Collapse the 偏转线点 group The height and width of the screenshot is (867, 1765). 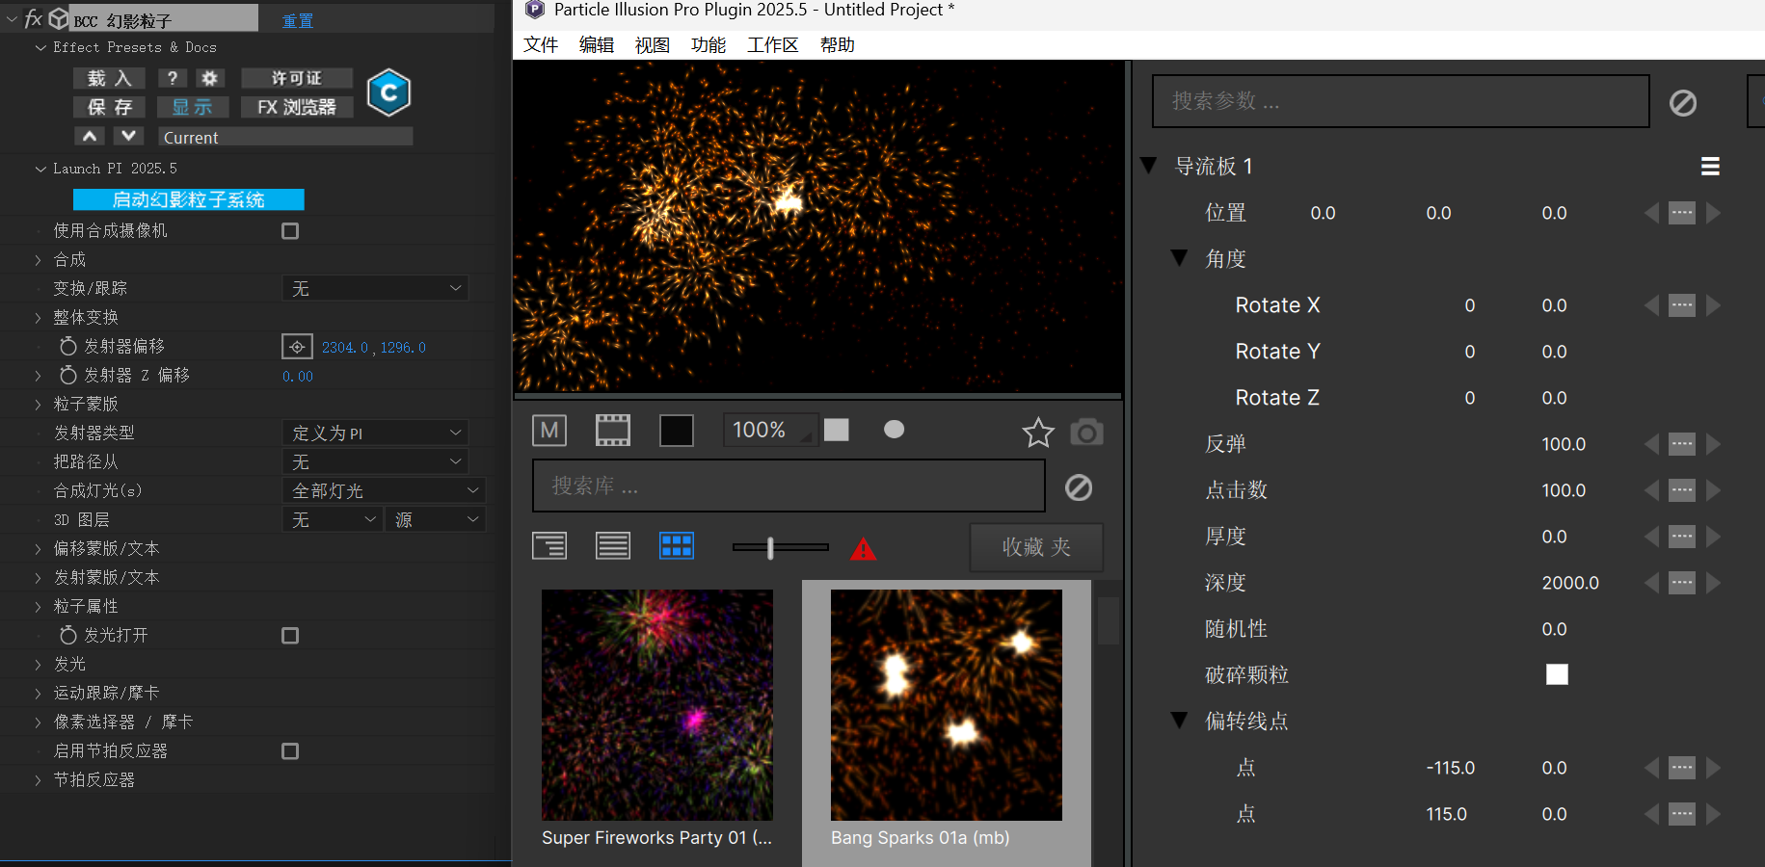(x=1179, y=721)
